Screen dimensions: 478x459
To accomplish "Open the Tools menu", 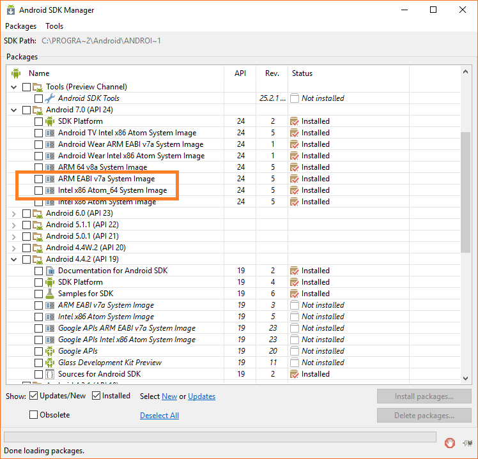I will point(54,26).
